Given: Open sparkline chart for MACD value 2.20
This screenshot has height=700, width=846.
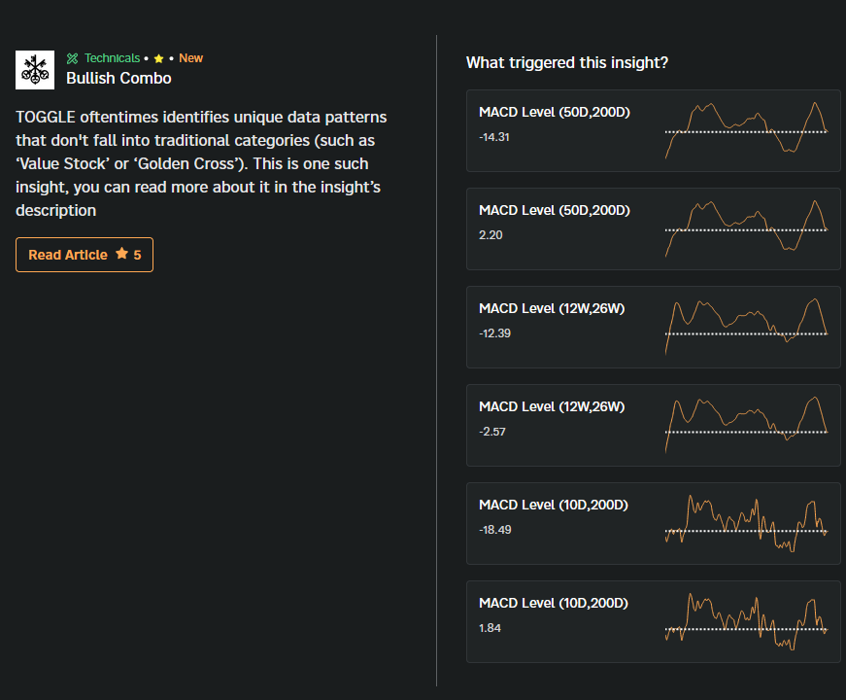Looking at the screenshot, I should click(746, 228).
